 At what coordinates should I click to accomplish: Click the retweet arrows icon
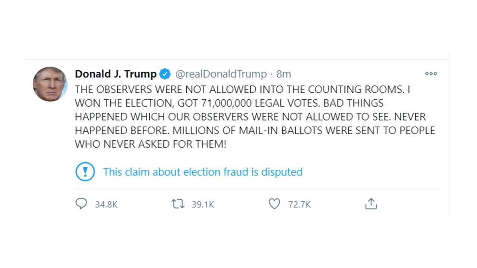pos(179,204)
